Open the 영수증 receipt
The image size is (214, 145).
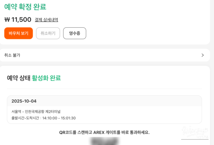click(75, 33)
